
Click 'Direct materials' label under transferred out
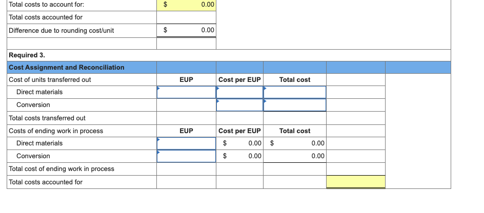coord(39,92)
